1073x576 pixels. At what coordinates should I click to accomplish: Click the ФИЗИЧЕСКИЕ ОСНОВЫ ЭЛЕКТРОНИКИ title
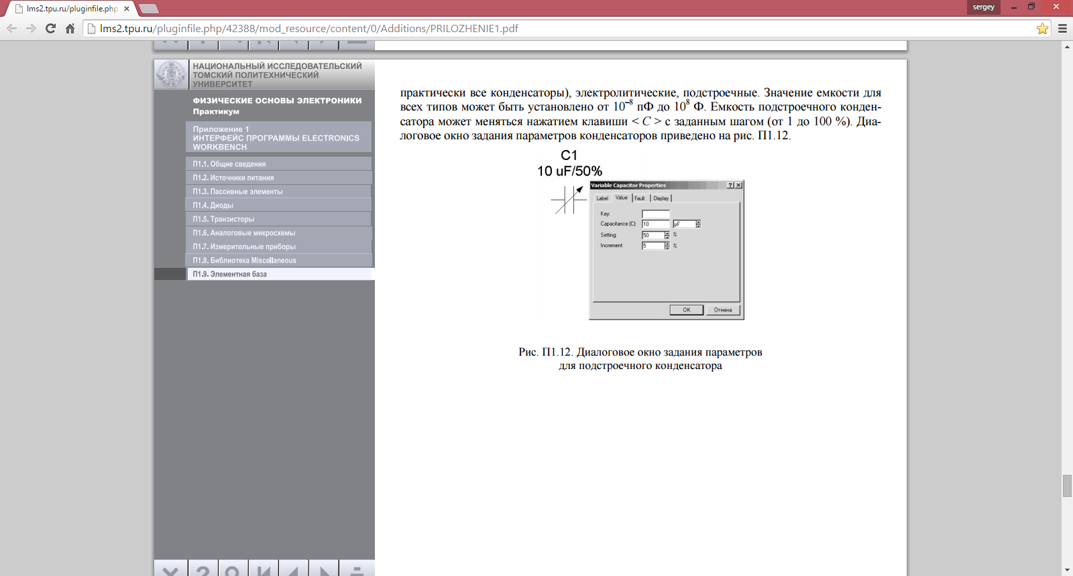277,100
